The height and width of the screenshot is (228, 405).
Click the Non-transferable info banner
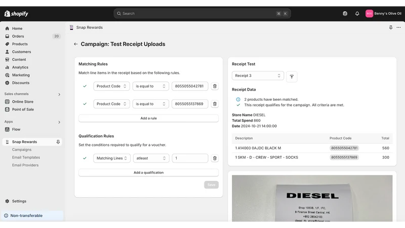(x=32, y=216)
